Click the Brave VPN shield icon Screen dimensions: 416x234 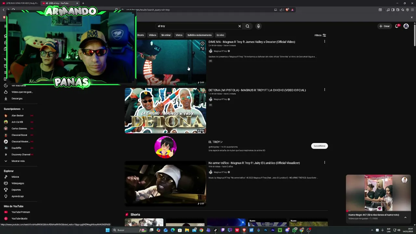pyautogui.click(x=408, y=10)
